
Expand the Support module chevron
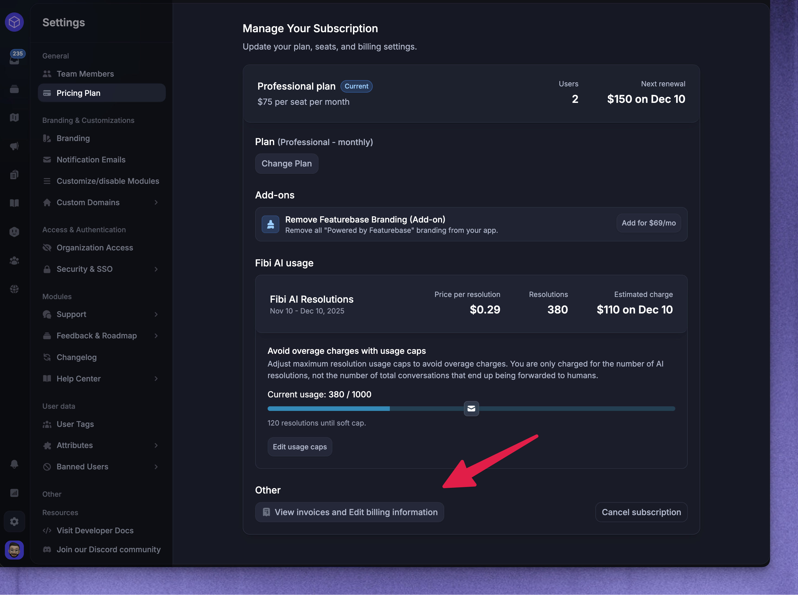(x=156, y=315)
